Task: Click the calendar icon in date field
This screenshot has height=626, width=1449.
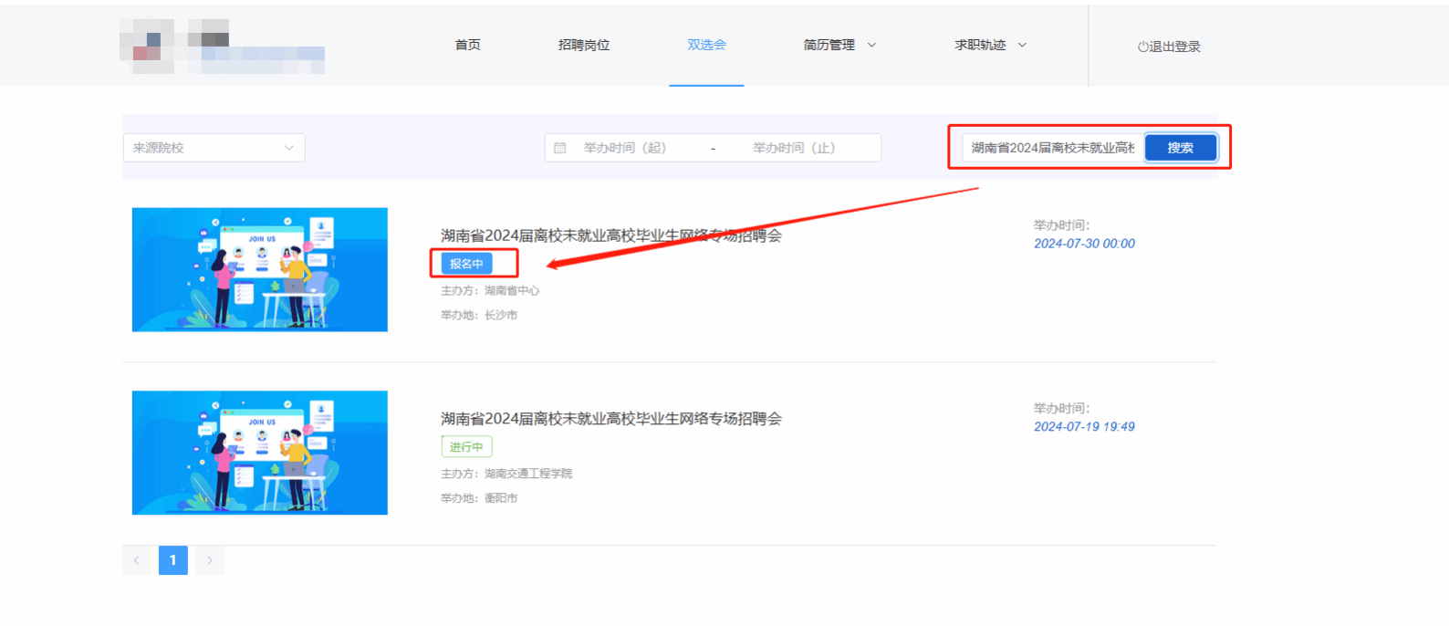Action: pyautogui.click(x=560, y=148)
